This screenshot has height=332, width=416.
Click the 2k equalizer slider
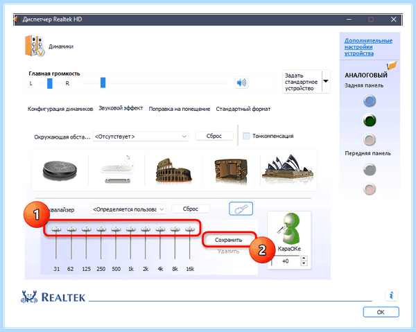[x=146, y=229]
